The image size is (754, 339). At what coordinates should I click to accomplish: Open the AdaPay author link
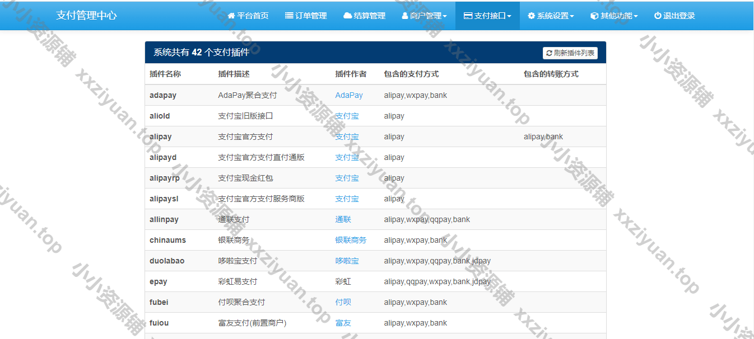tap(348, 95)
